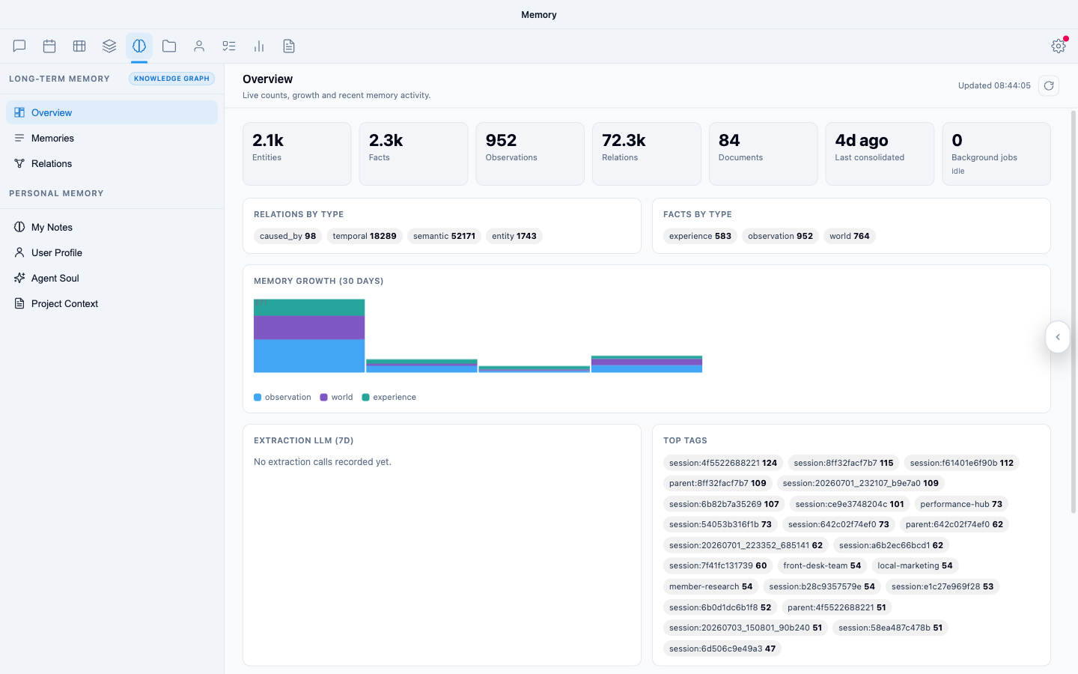Click the caused_by 98 relation chip
The width and height of the screenshot is (1078, 674).
coord(287,236)
